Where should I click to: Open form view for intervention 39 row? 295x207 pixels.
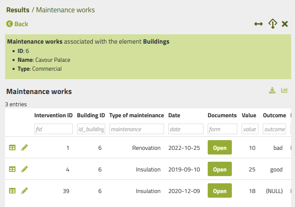tap(12, 191)
